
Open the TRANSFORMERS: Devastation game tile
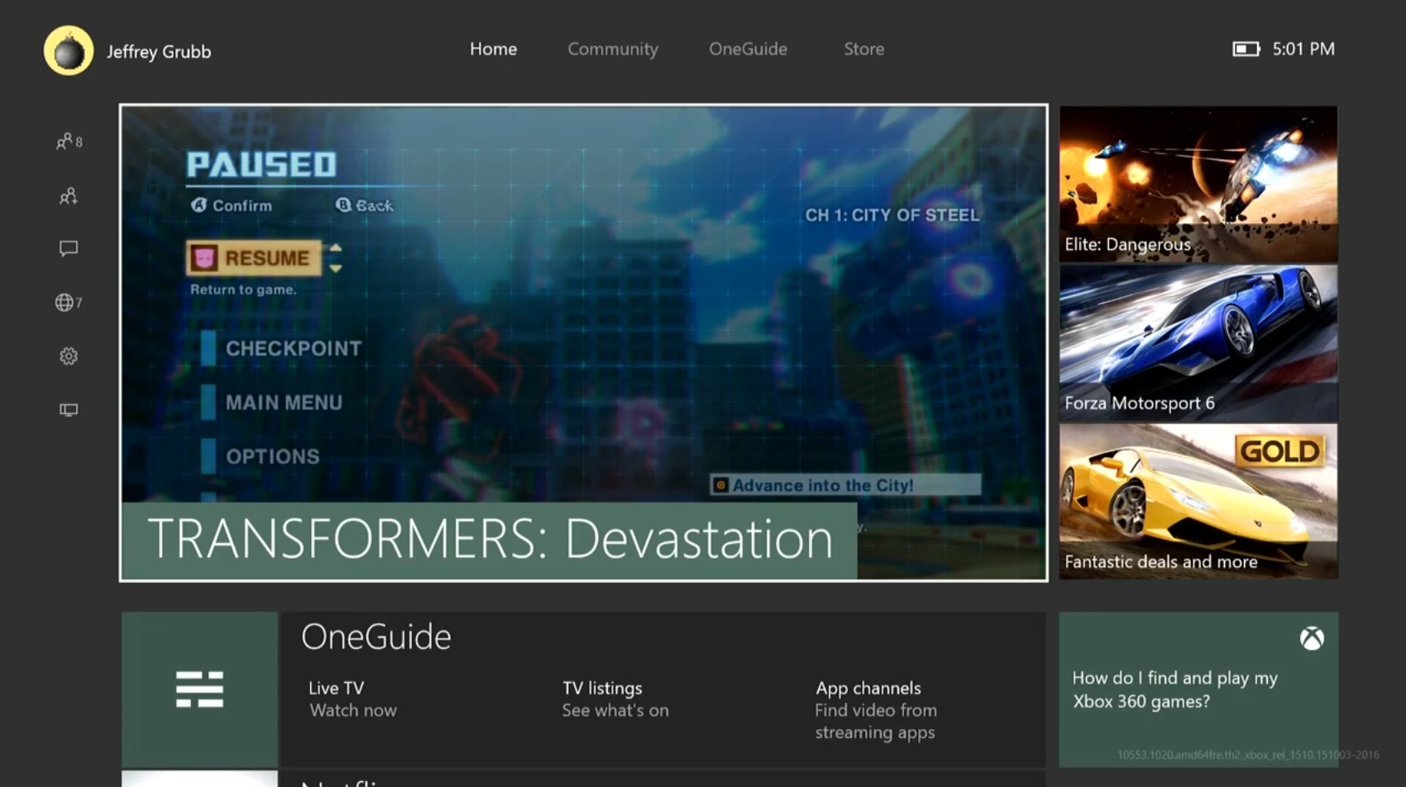[584, 343]
